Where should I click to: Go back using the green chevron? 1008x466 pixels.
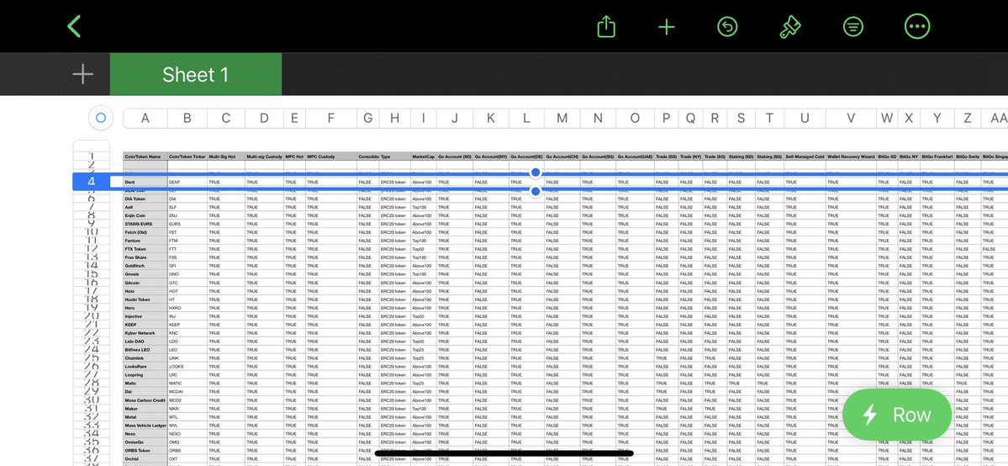pyautogui.click(x=75, y=26)
